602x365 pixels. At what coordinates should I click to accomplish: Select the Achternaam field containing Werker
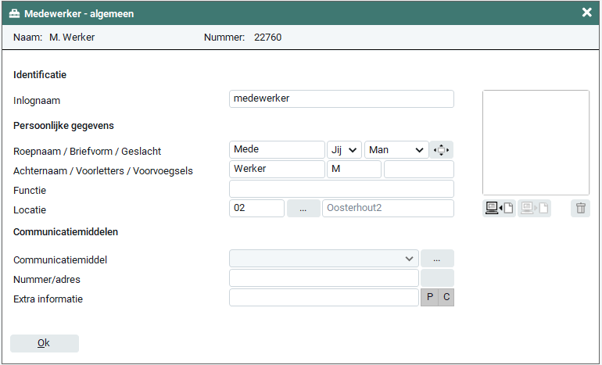pos(277,170)
